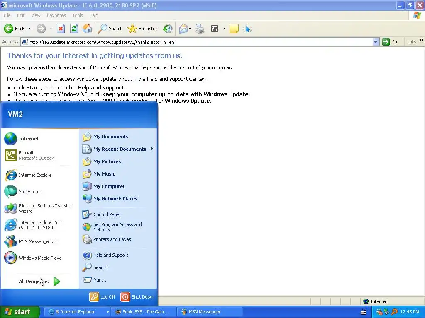Click the start button
This screenshot has width=425, height=318.
20,312
